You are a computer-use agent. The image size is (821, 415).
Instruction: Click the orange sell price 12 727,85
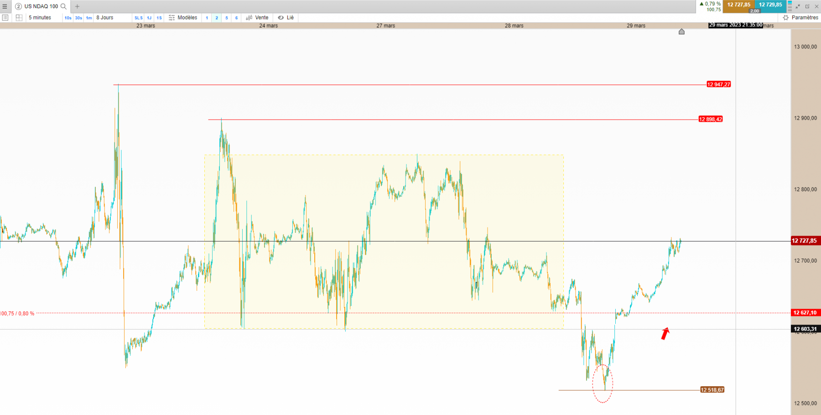[738, 5]
